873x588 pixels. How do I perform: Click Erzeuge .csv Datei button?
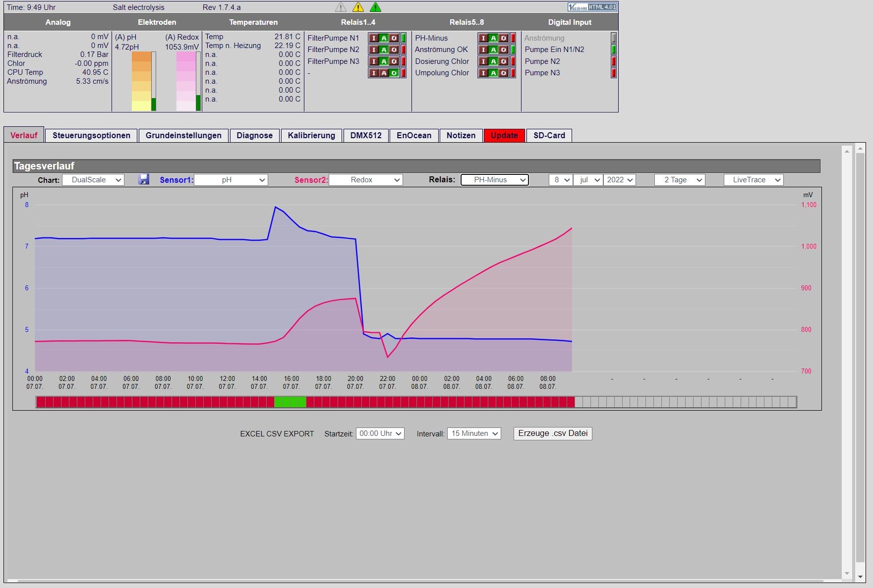553,433
